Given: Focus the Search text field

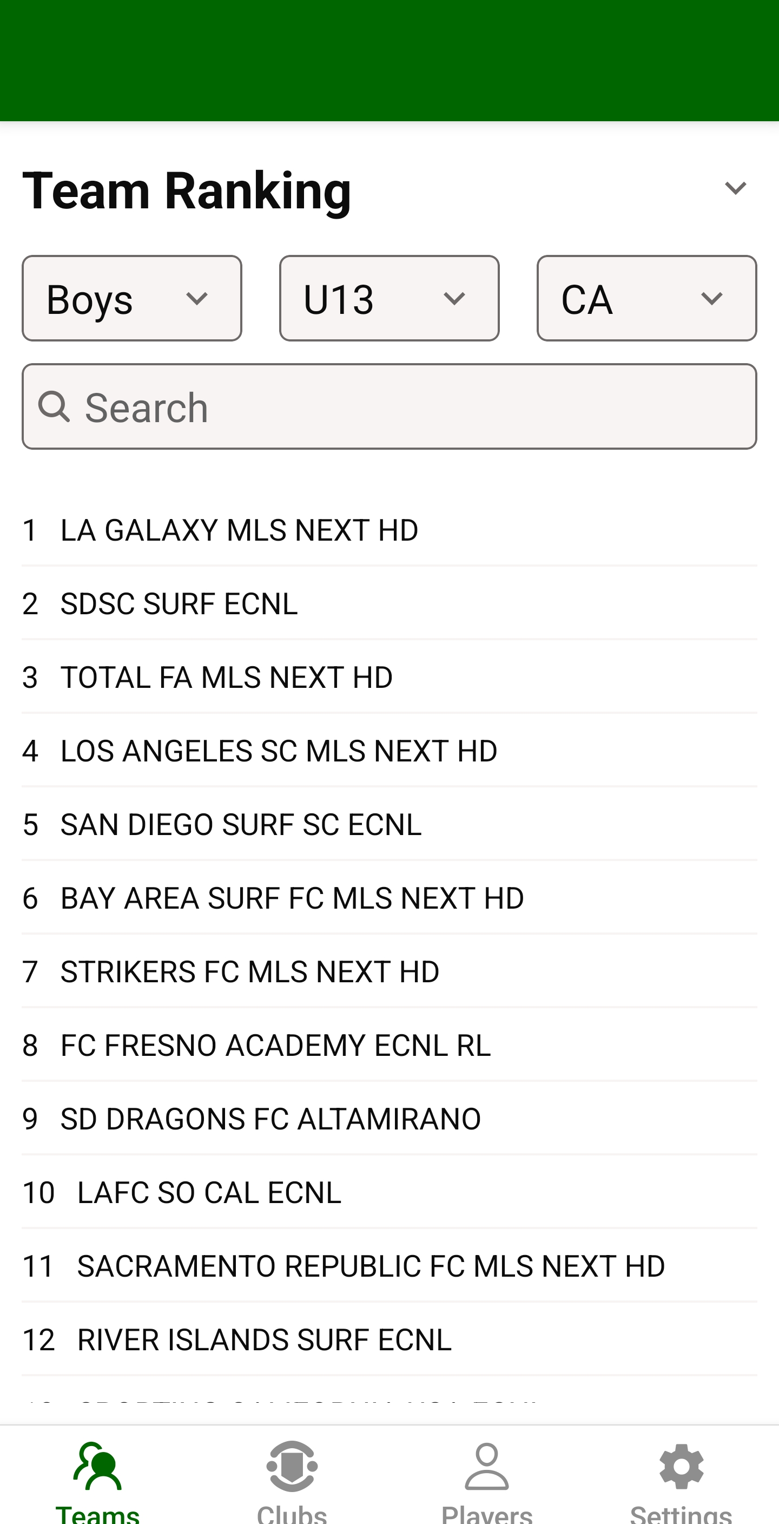Looking at the screenshot, I should coord(414,407).
